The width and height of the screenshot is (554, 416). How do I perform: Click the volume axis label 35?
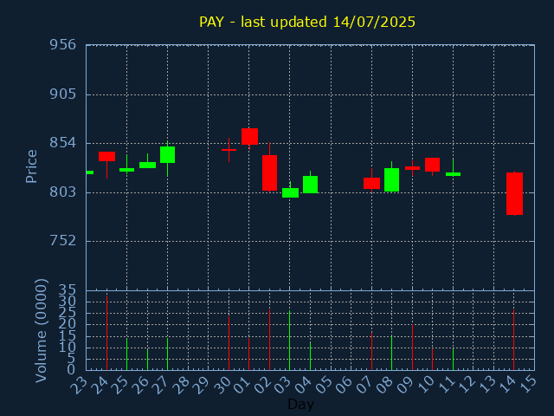[x=67, y=290]
